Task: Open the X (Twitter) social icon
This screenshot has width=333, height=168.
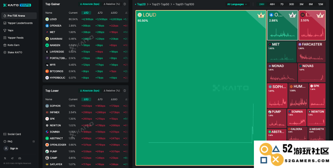Action: [5, 158]
